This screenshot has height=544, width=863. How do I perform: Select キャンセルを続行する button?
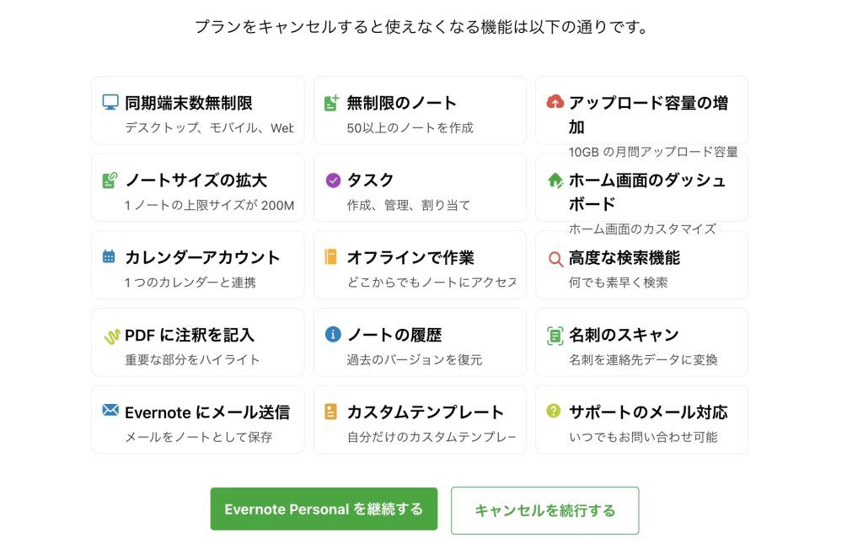545,510
